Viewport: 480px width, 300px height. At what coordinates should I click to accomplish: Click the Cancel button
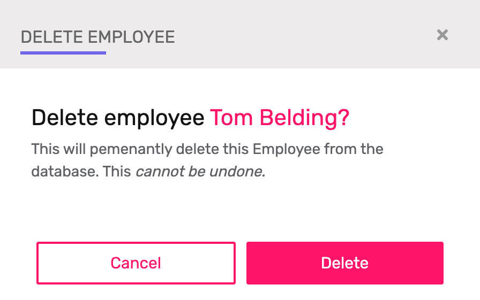[x=136, y=263]
